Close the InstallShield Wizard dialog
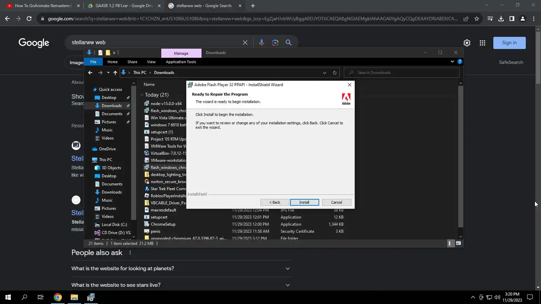 tap(350, 85)
